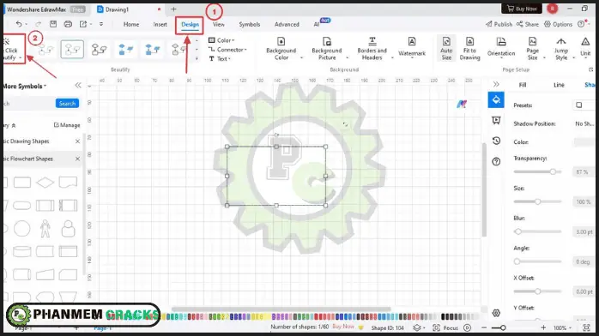599x336 pixels.
Task: Open the Background Picture tool
Action: coord(327,41)
